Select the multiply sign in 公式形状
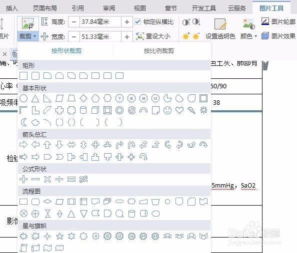 (47, 179)
